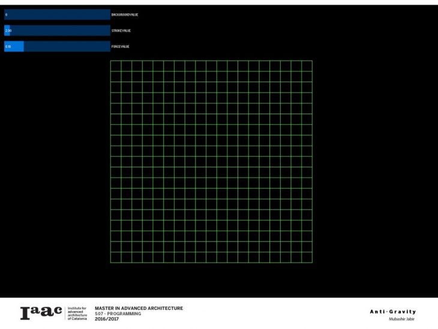Viewport: 438px width, 329px height.
Task: Click the 'Anti-Gravity' project title
Action: point(392,312)
